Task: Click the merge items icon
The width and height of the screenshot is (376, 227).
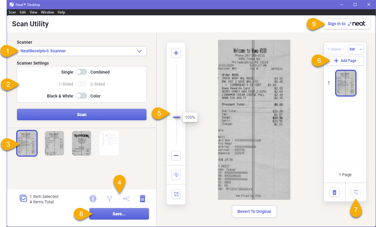Action: (x=110, y=198)
